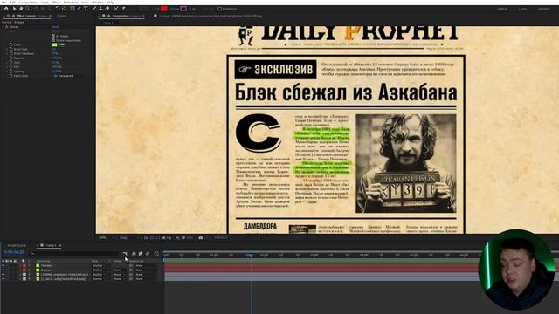Toggle the Stroke Sequentially checkbox
Image resolution: width=559 pixels, height=314 pixels.
click(x=53, y=40)
